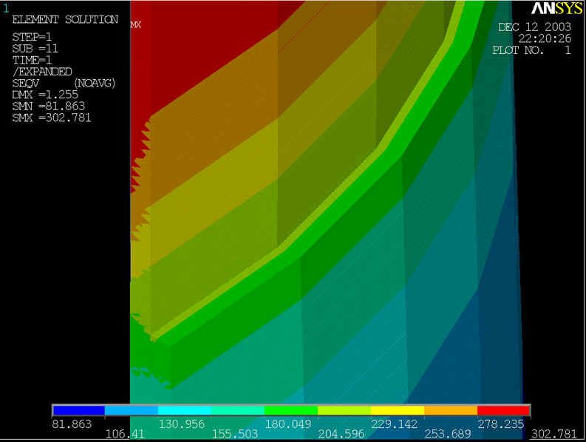Image resolution: width=586 pixels, height=442 pixels.
Task: Choose the orange legend color band
Action: point(450,409)
